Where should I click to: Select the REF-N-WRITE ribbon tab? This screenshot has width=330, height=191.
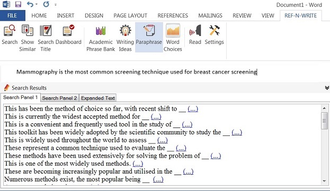click(300, 15)
